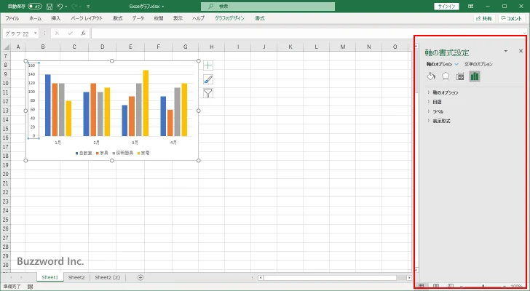Viewport: 530px width, 291px height.
Task: Open the Chart Styles brush button
Action: 208,79
